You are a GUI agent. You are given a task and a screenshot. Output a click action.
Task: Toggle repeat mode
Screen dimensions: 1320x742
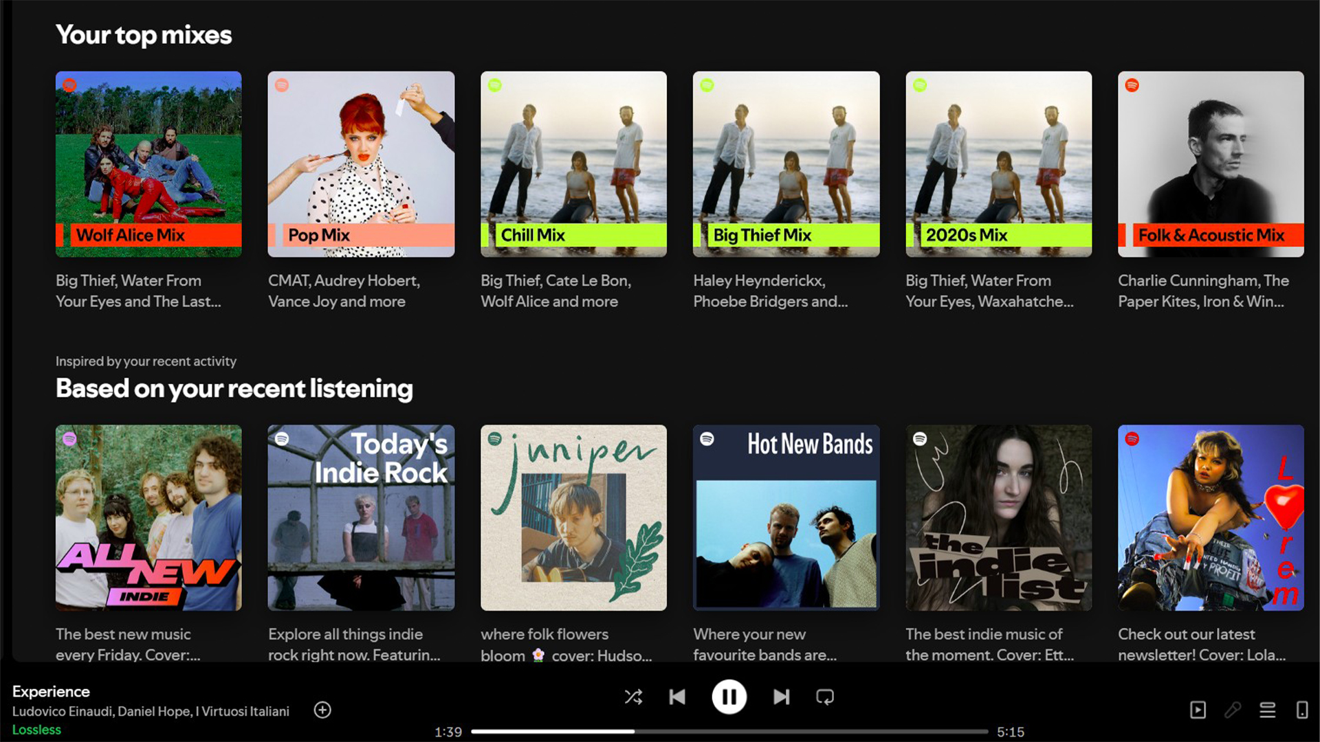[825, 697]
